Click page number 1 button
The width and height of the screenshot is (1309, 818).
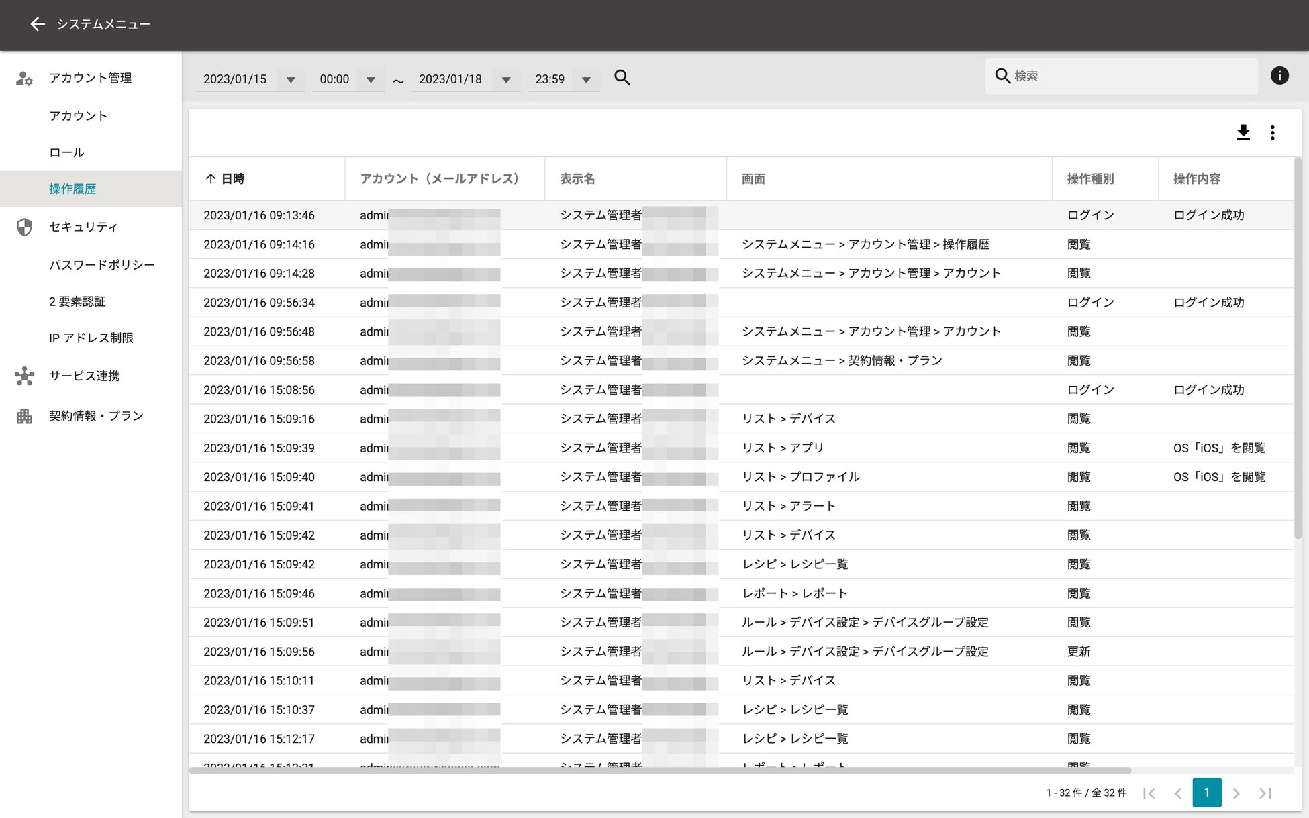click(x=1206, y=793)
